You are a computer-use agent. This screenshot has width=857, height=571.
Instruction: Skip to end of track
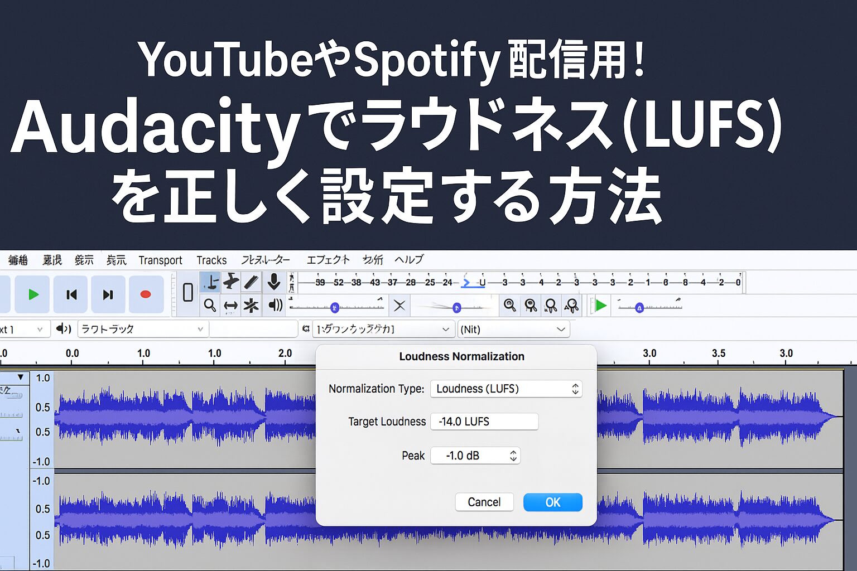coord(108,294)
